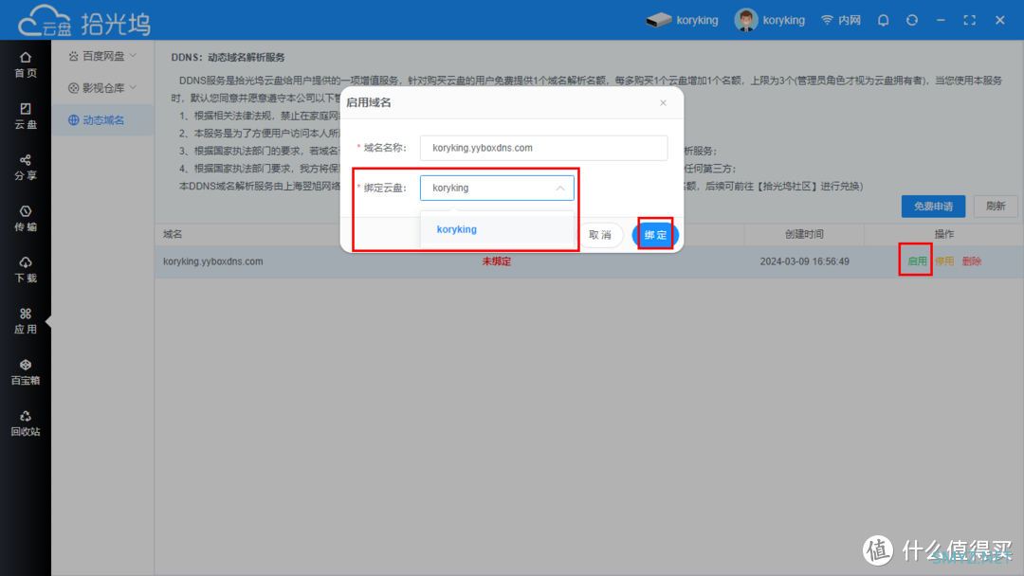Click the 未绑定 status text
Viewport: 1024px width, 576px height.
(x=496, y=261)
